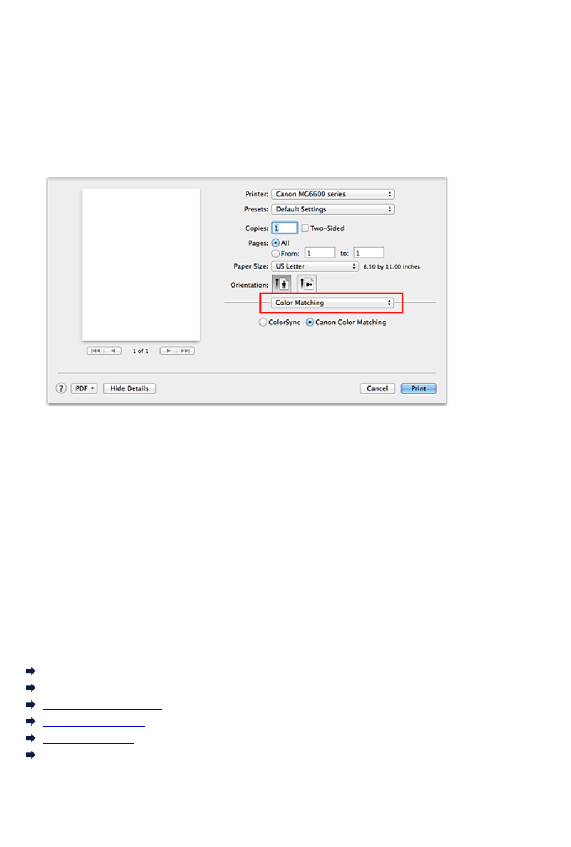Image resolution: width=571 pixels, height=847 pixels.
Task: Select landscape orientation icon
Action: click(x=306, y=284)
